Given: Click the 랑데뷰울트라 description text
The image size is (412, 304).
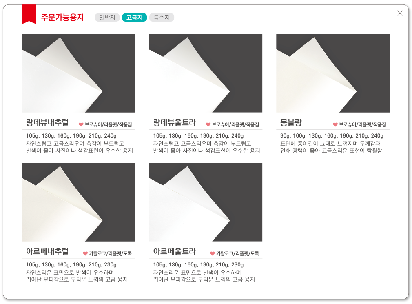Looking at the screenshot, I should pyautogui.click(x=206, y=147).
